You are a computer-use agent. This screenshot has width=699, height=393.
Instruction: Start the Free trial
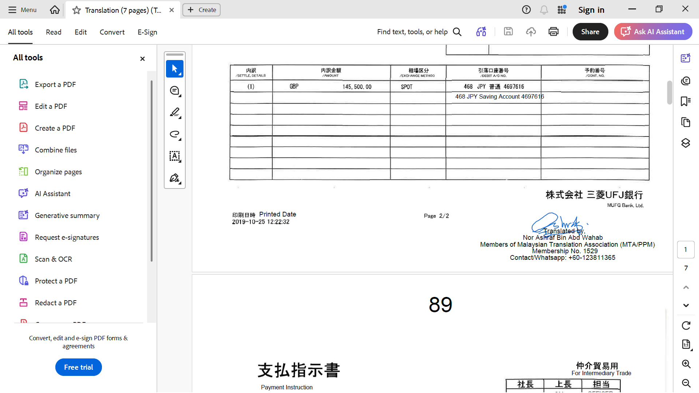[79, 367]
